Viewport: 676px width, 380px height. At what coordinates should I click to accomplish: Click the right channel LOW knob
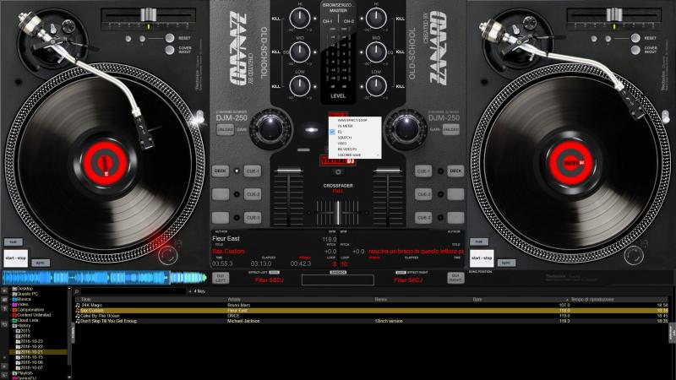(x=376, y=85)
